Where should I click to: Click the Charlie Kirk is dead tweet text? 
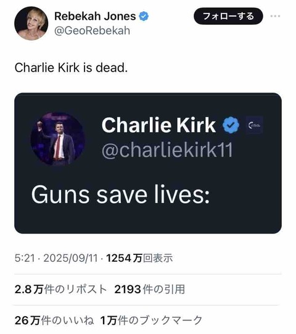tap(71, 68)
